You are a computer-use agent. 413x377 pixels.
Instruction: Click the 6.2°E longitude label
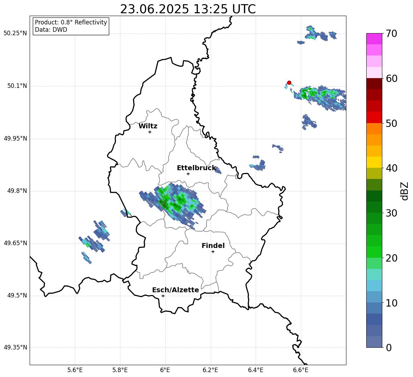(210, 370)
